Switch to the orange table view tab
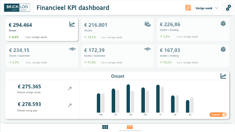235x132 pixels. click(x=130, y=127)
